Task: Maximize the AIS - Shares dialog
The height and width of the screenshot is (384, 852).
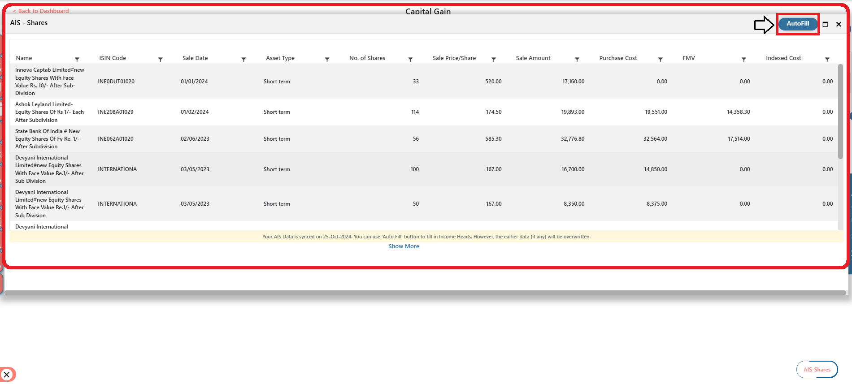Action: click(x=825, y=24)
